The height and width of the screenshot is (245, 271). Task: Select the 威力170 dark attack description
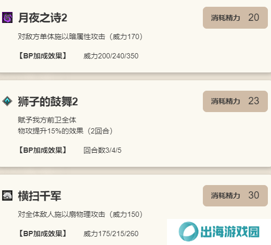(80, 36)
